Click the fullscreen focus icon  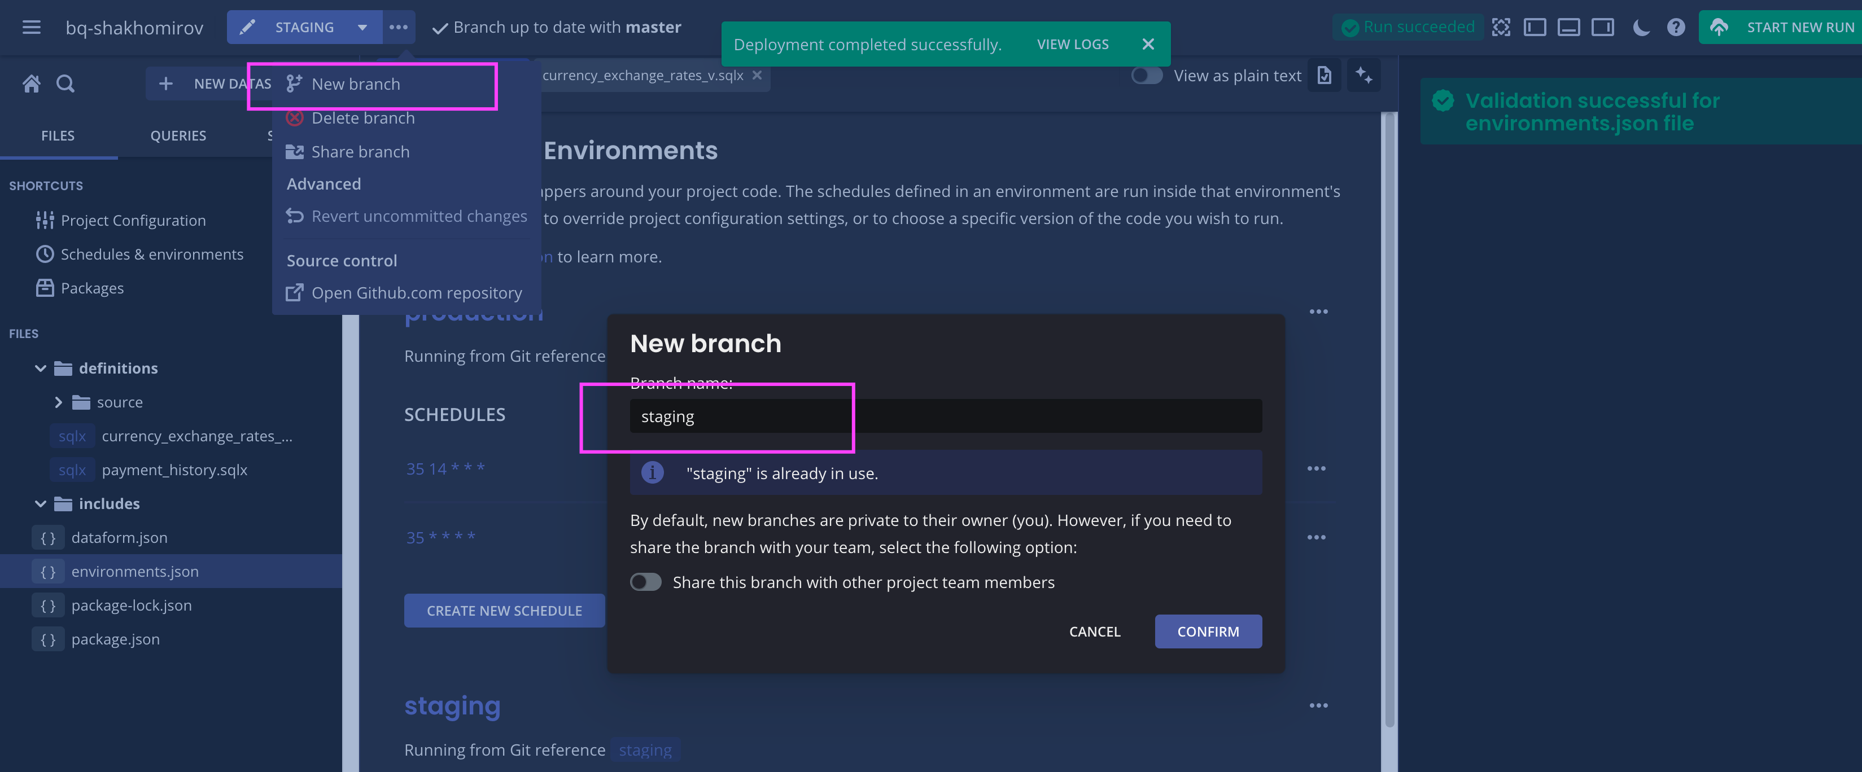1501,28
